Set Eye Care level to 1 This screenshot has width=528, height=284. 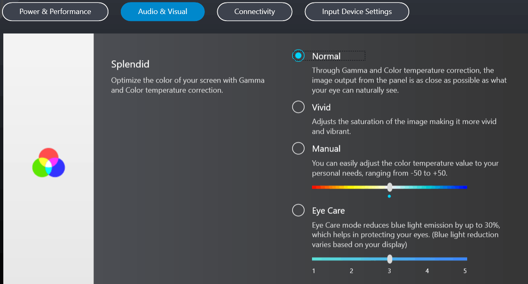[313, 259]
